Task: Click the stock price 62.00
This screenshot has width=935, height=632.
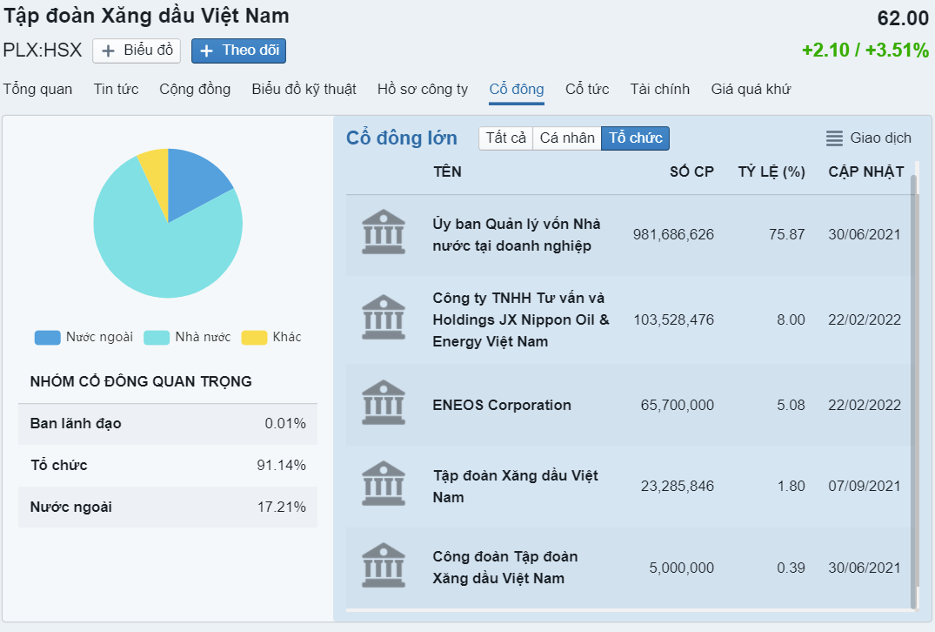Action: pyautogui.click(x=902, y=18)
